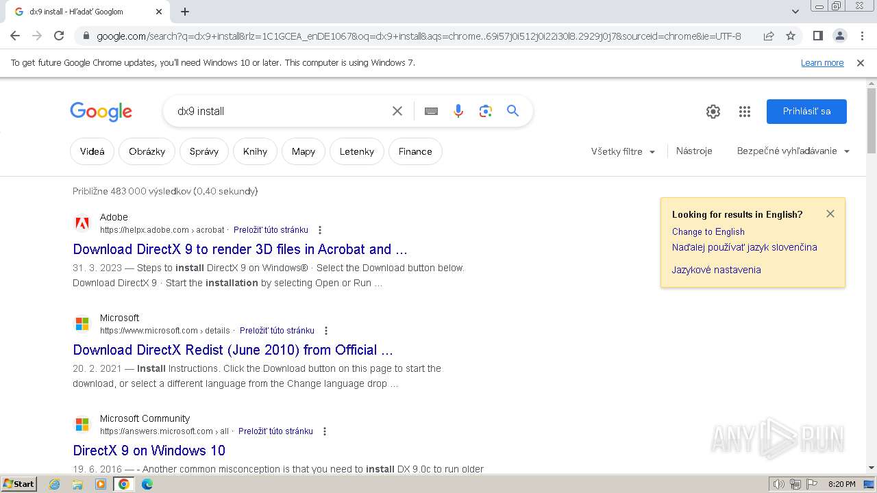Open Jazykové nastavenia language settings

716,270
